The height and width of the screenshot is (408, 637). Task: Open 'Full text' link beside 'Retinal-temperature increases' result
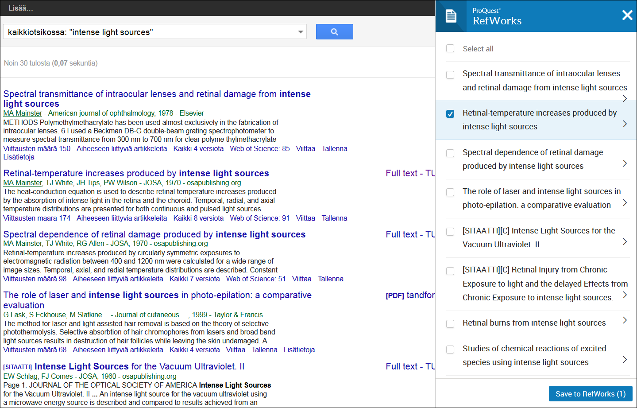point(410,173)
